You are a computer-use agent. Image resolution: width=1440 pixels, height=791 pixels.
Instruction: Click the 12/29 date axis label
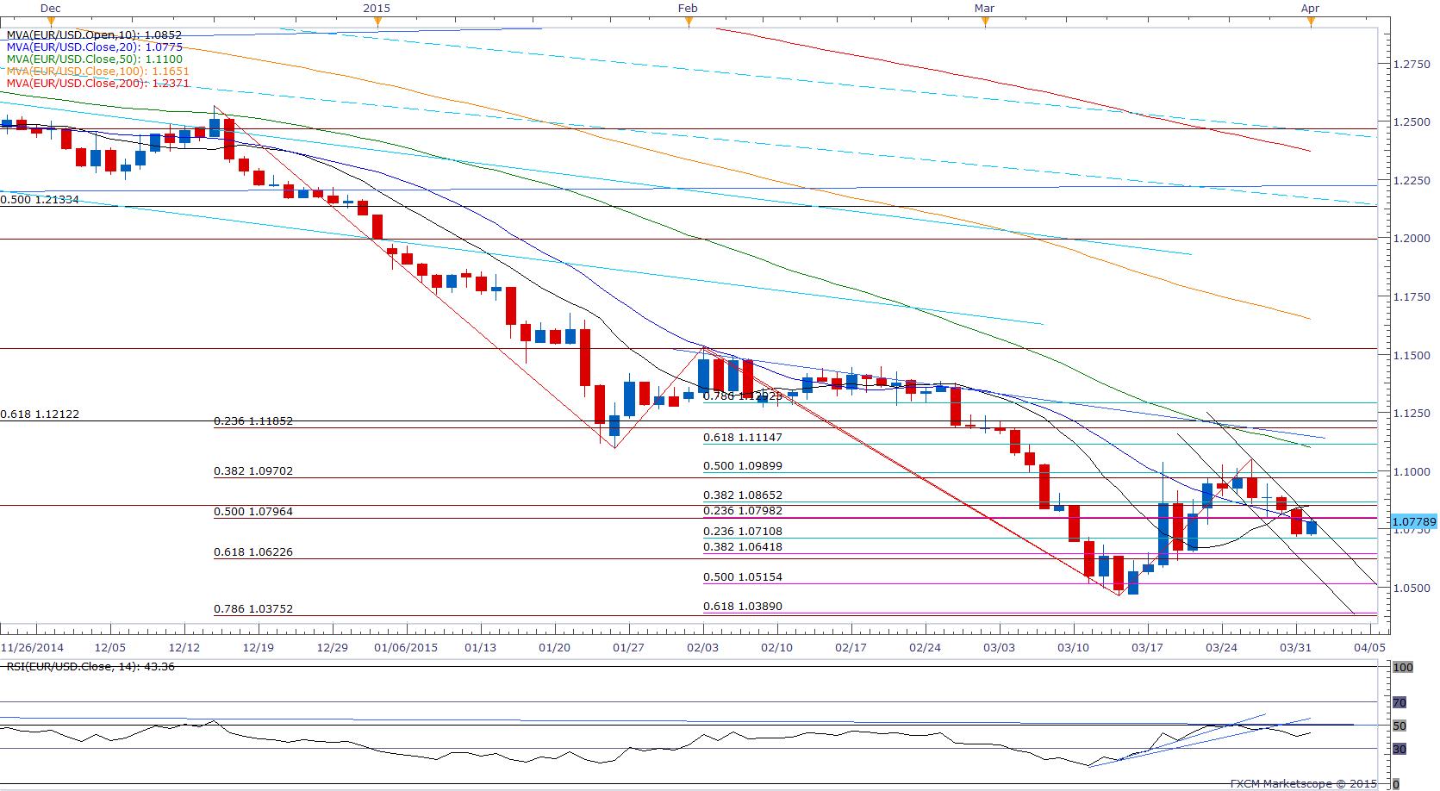point(333,646)
